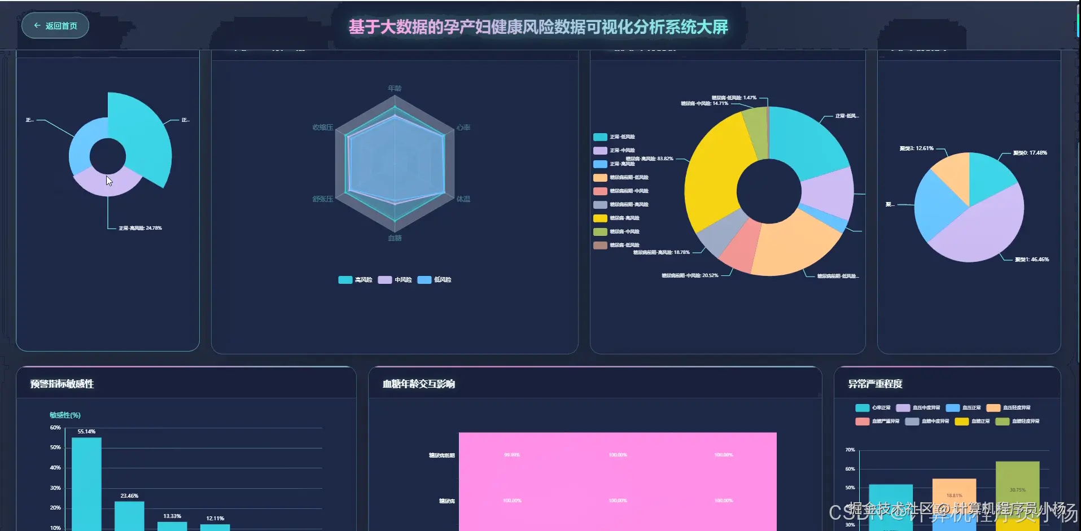Click the 预警指标敏感性 panel title
The image size is (1081, 531).
(62, 384)
